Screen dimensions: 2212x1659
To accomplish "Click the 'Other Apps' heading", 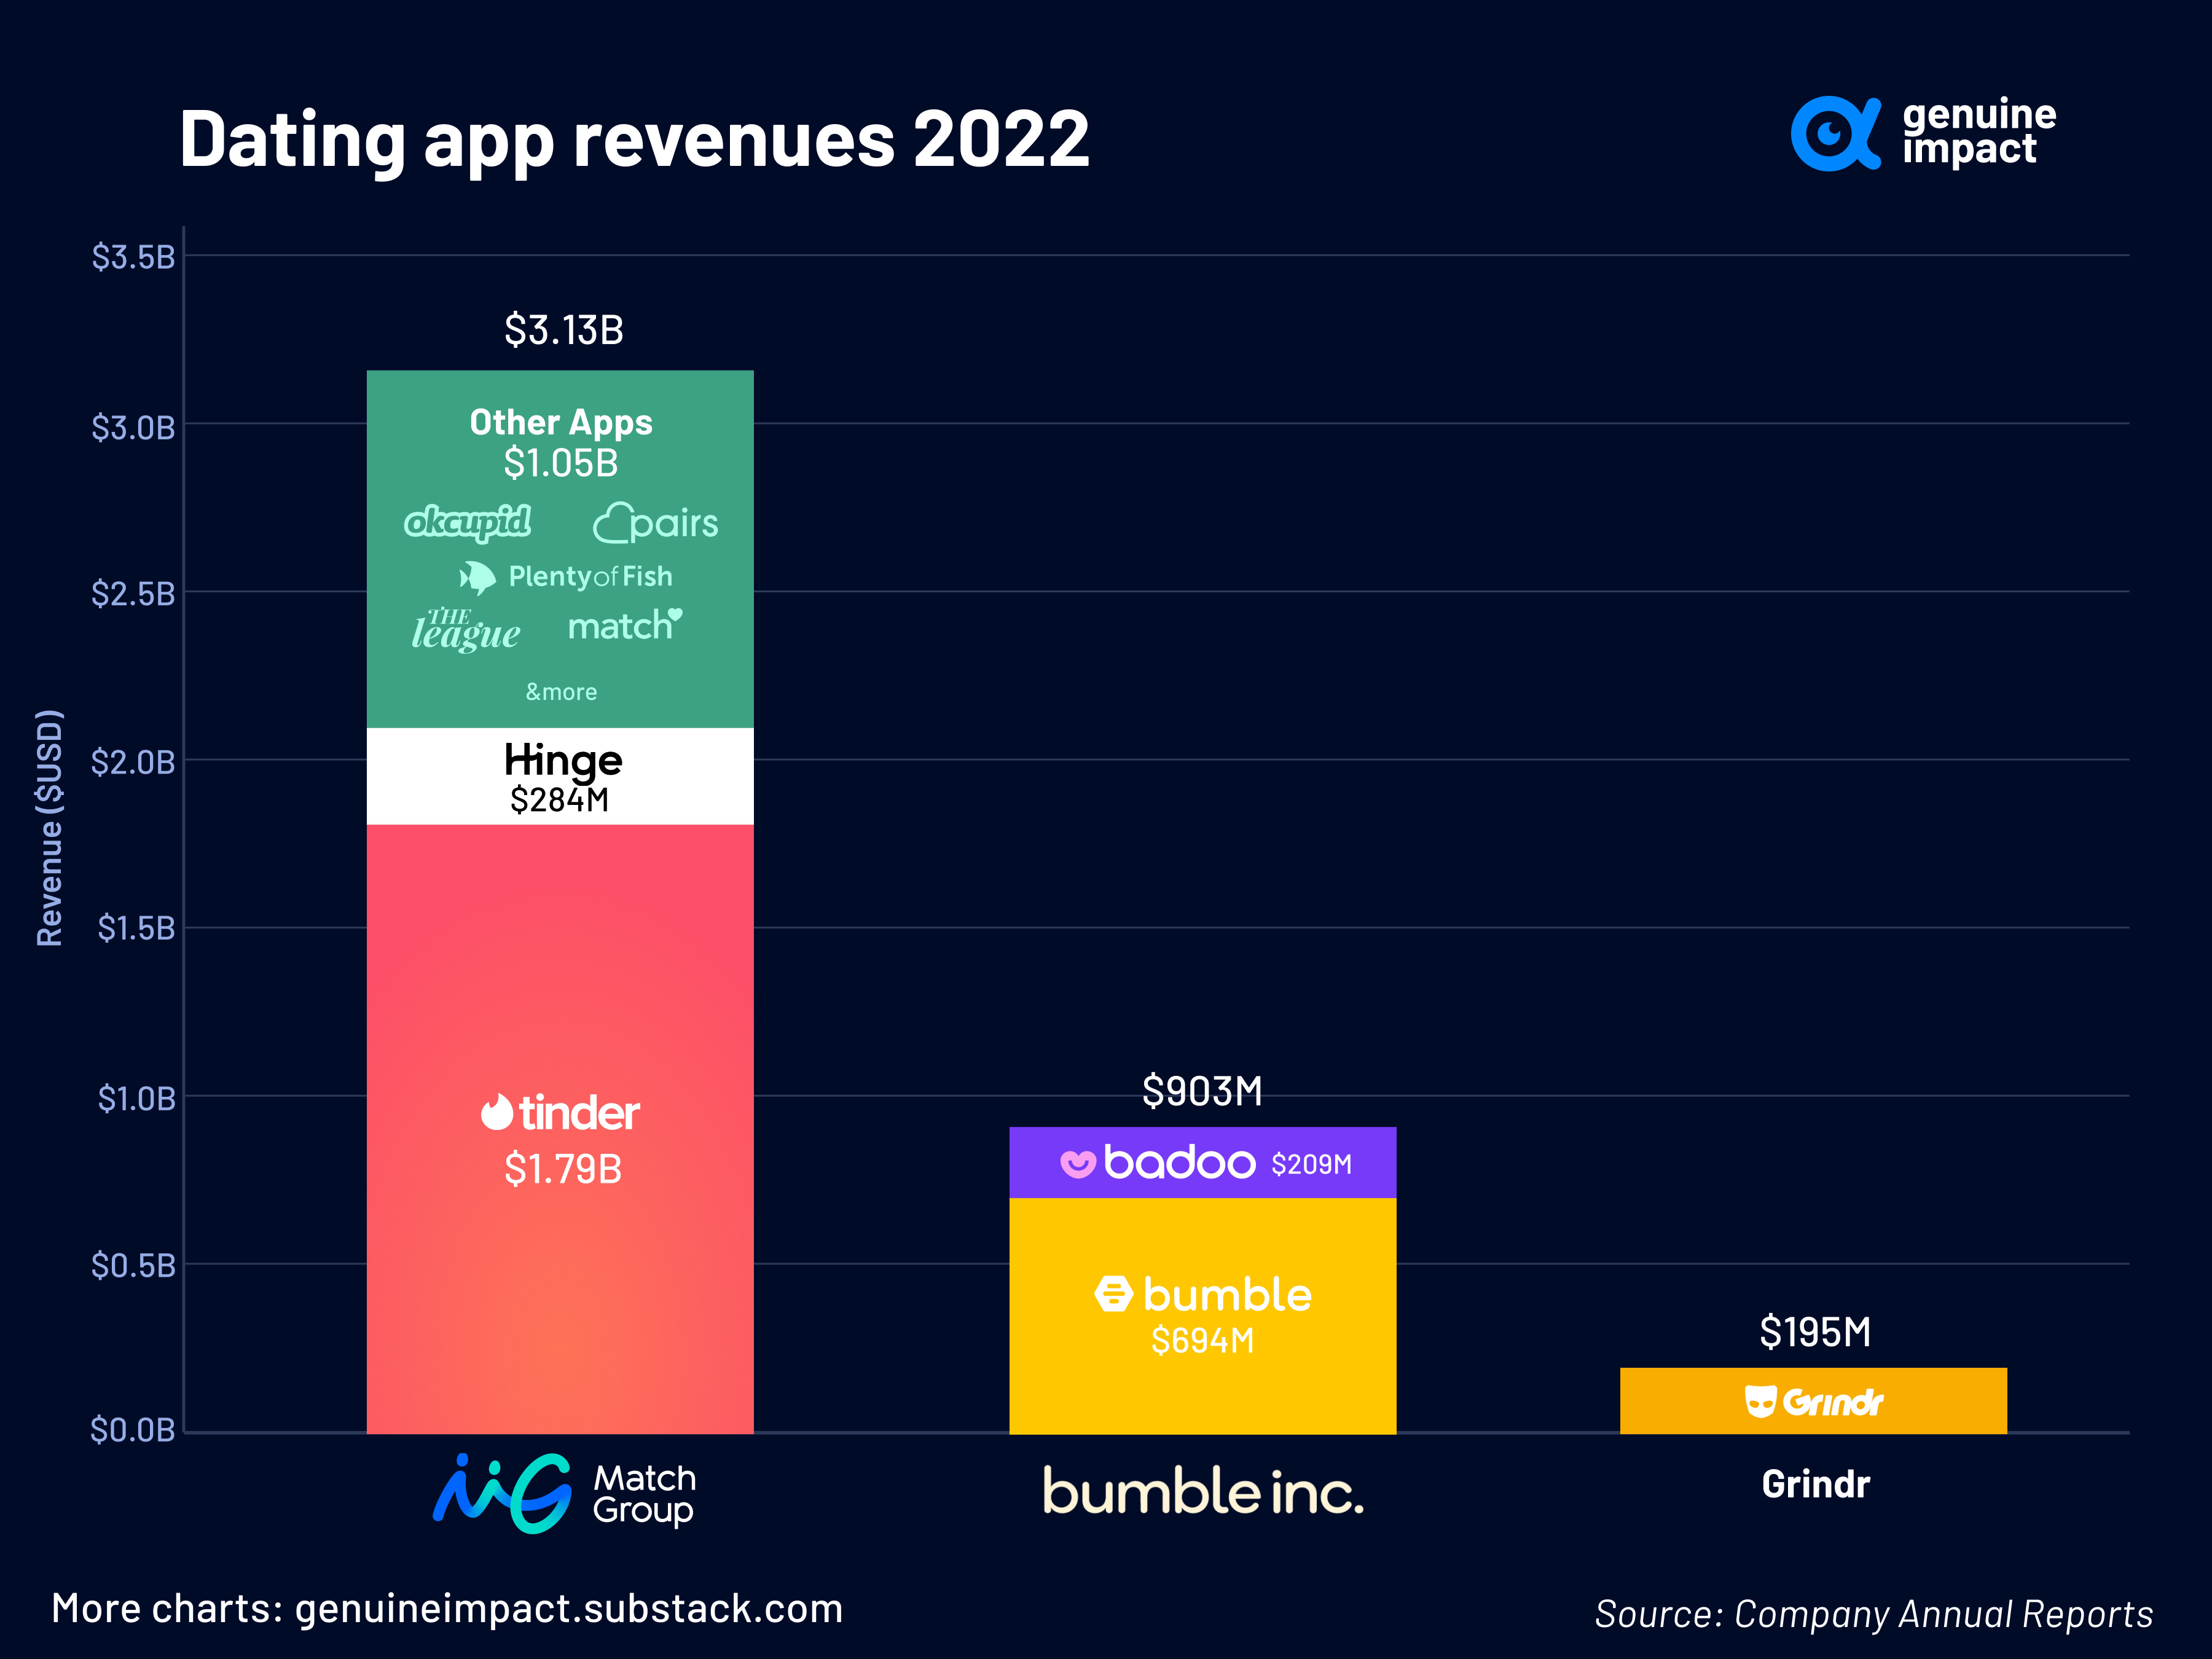I will tap(561, 423).
